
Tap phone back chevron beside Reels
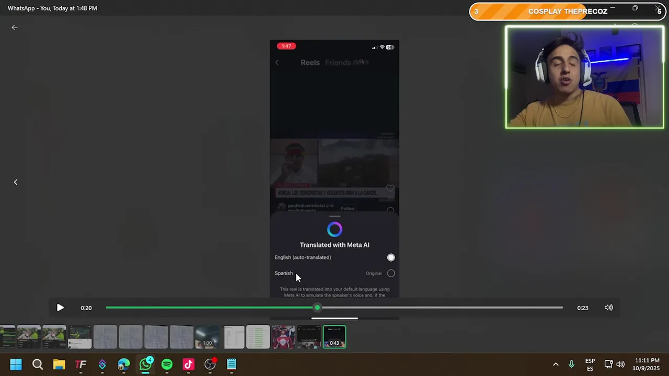(277, 63)
